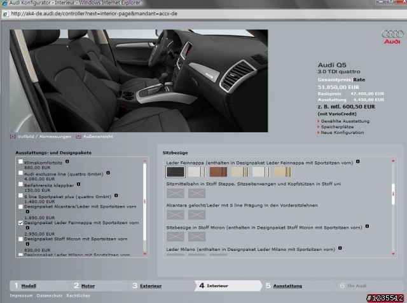Select black Leder Feinnappa swatch
Image resolution: width=407 pixels, height=303 pixels.
pos(176,172)
